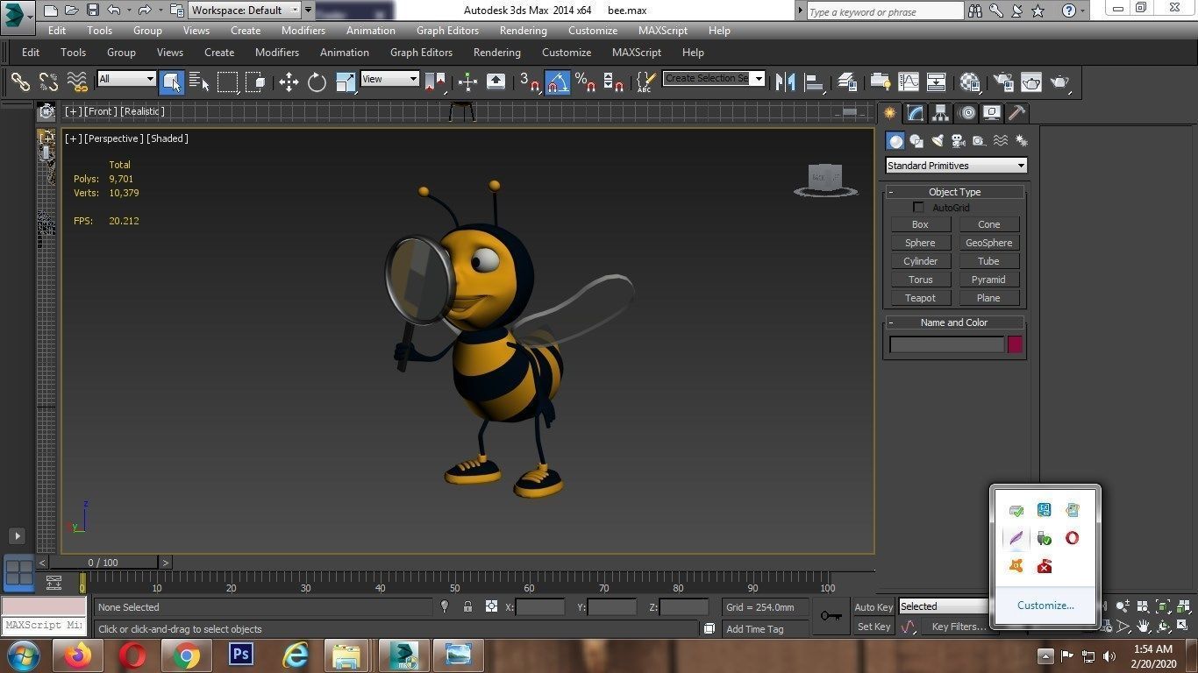
Task: Click the object name input field
Action: pyautogui.click(x=946, y=344)
